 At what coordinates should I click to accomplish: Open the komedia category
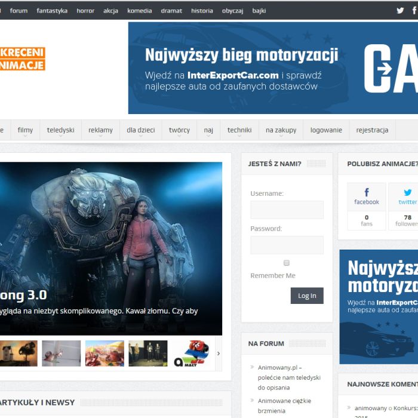[139, 11]
